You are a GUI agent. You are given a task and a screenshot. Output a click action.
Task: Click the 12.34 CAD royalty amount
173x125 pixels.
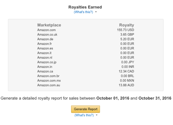coord(126,71)
